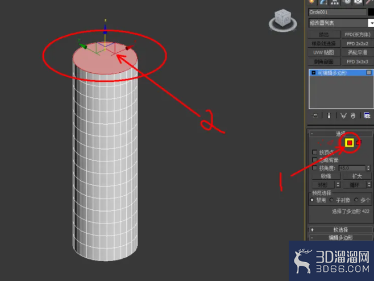This screenshot has height=281, width=374.
Task: Click the 循环 loop selection button
Action: click(x=355, y=184)
